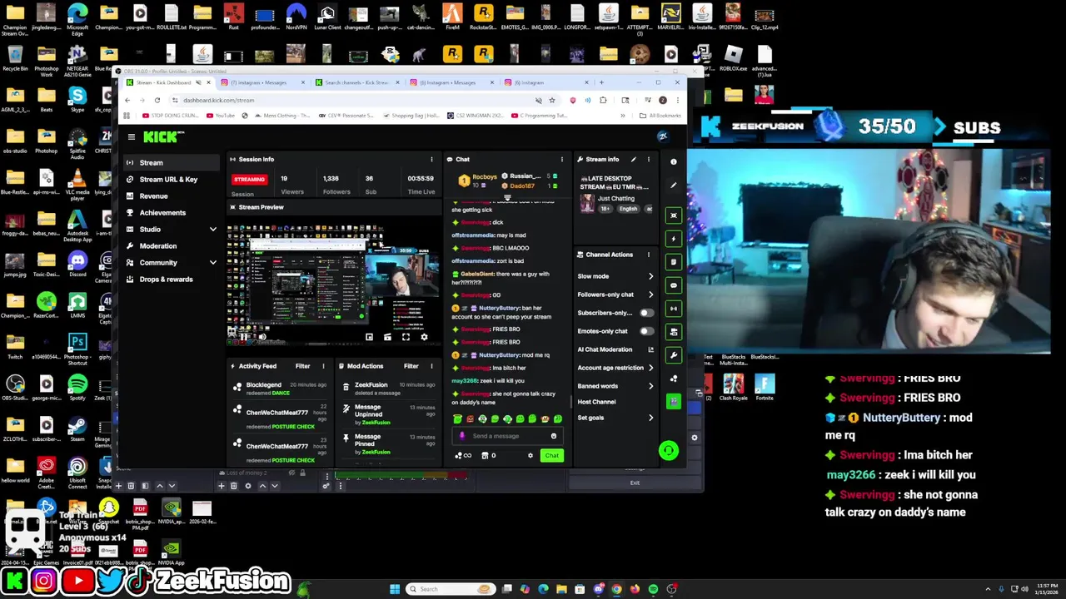Open Slow mode settings
Screen dimensions: 1066x599
tap(615, 276)
